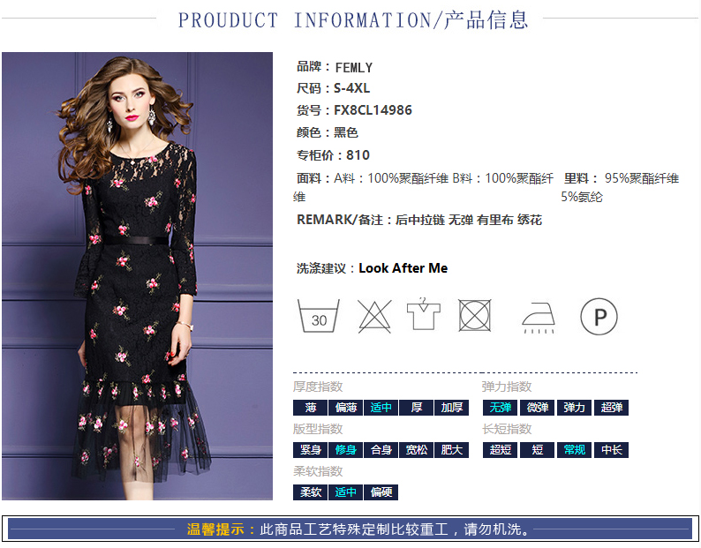Click the item number FX8CL14986
This screenshot has width=701, height=548.
click(x=373, y=110)
